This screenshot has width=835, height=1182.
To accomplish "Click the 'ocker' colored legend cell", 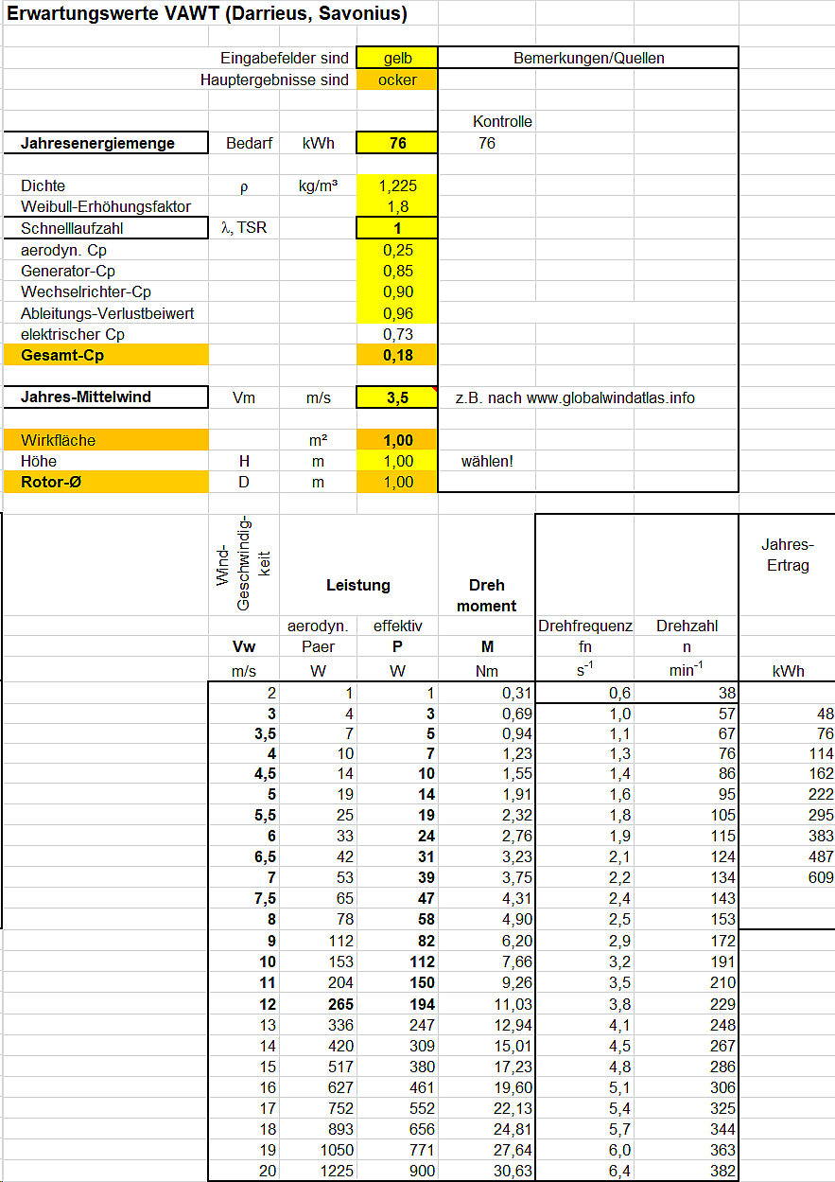I will point(397,79).
